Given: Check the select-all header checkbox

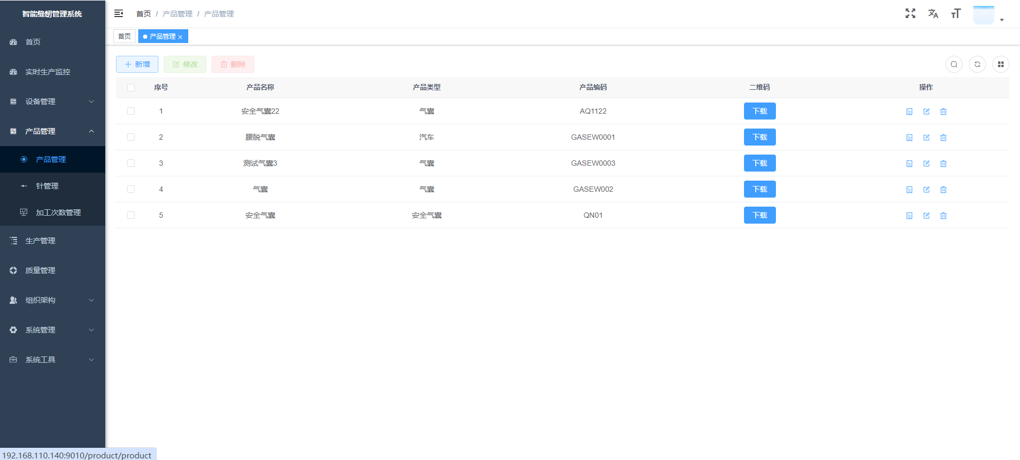Looking at the screenshot, I should pyautogui.click(x=131, y=88).
